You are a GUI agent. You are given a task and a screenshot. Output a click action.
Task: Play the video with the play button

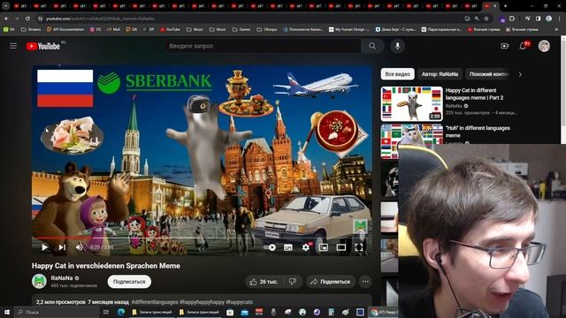tap(45, 247)
